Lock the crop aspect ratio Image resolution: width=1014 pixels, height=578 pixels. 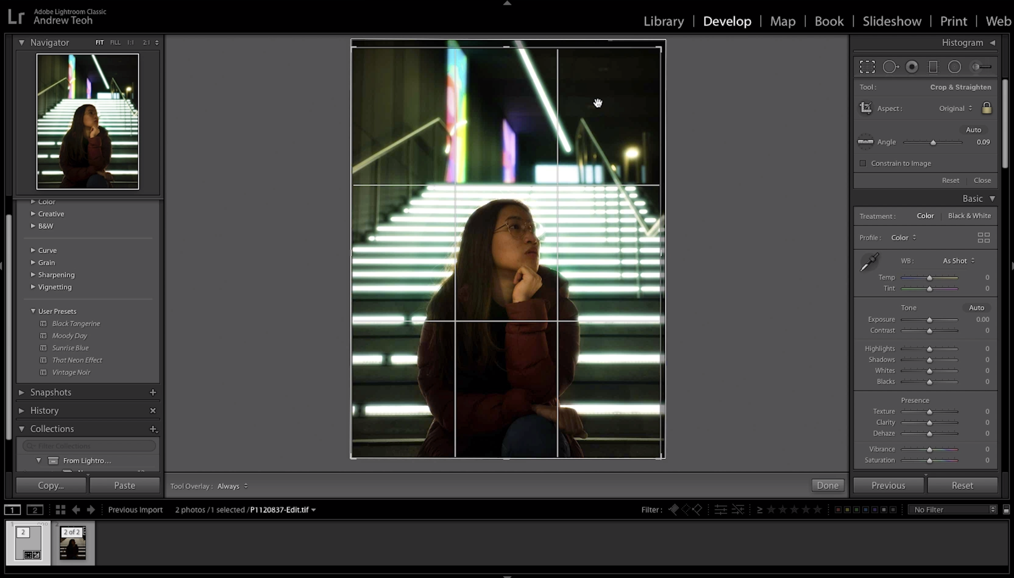(986, 108)
